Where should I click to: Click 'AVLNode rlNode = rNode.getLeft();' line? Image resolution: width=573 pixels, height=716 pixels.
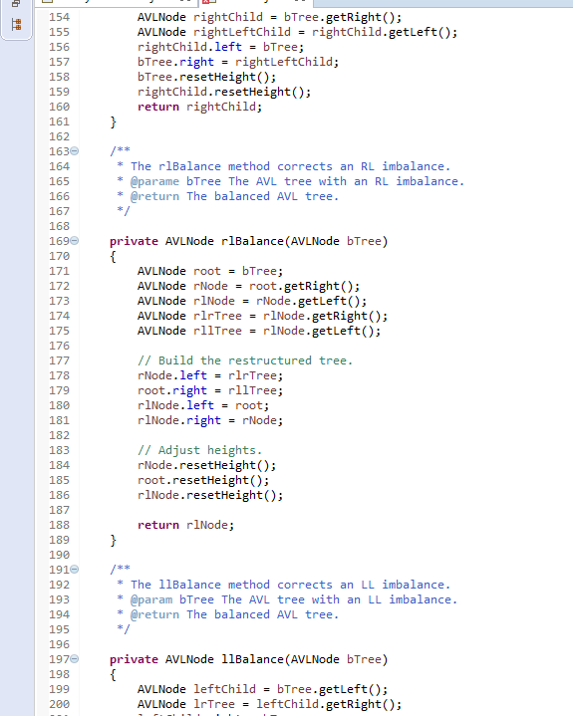point(252,302)
